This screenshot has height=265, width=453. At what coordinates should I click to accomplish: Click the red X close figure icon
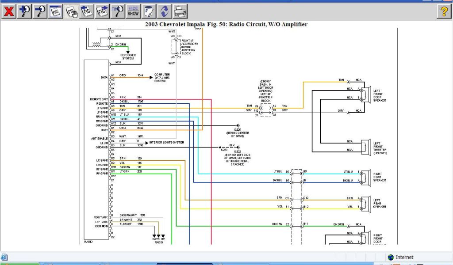click(9, 11)
